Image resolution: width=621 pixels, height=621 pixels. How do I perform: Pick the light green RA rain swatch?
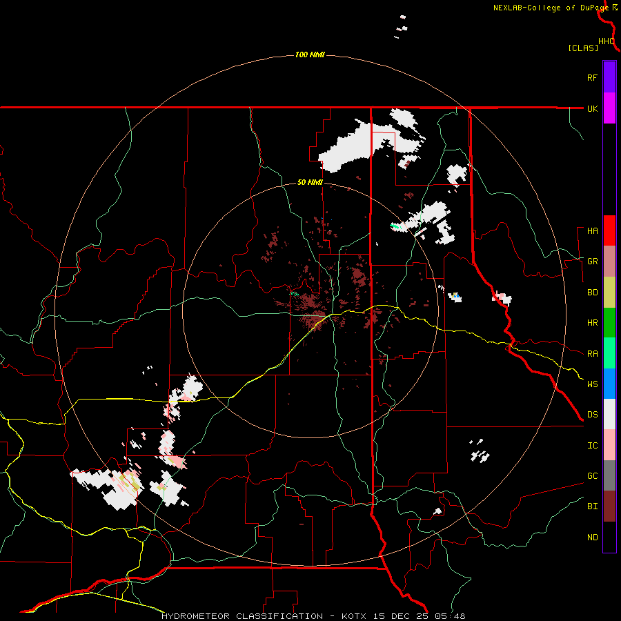click(x=609, y=353)
